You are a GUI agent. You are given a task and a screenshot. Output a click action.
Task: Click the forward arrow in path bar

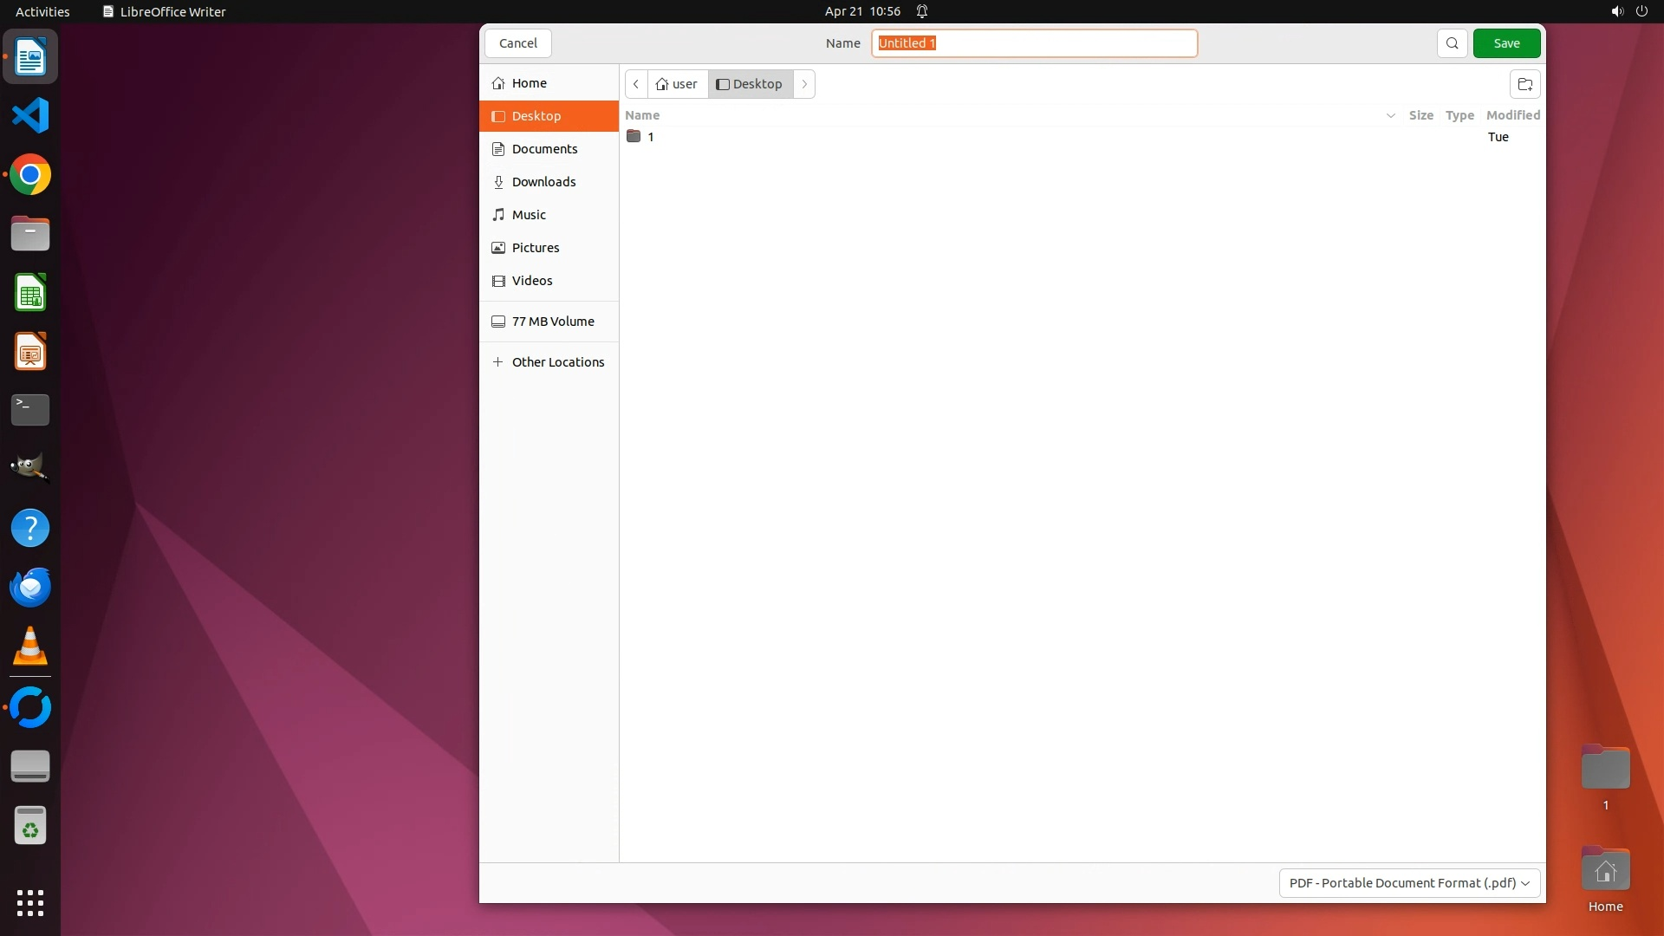[804, 84]
